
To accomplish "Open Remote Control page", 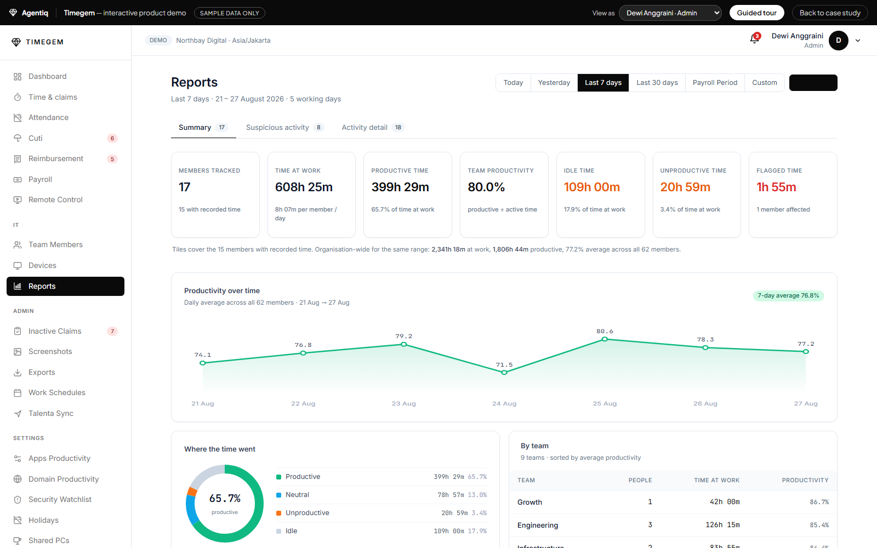I will pyautogui.click(x=65, y=200).
